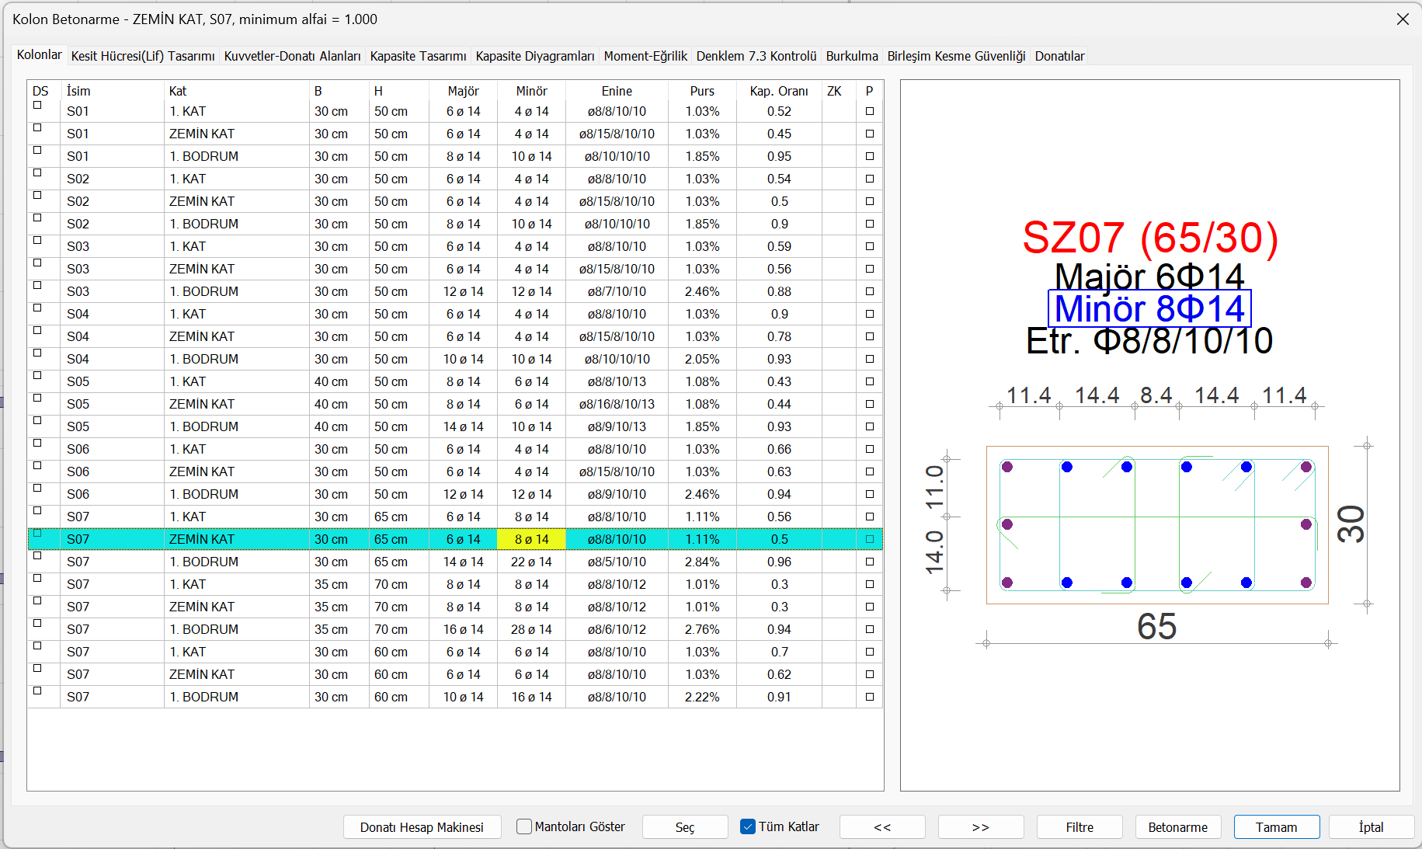1422x849 pixels.
Task: Click Enine value ø8/16/8/10/13
Action: 617,404
